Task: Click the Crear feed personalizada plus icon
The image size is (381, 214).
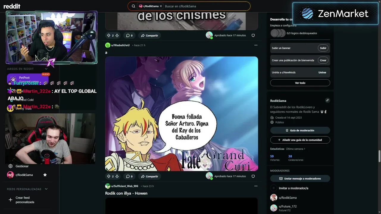Action: point(10,200)
